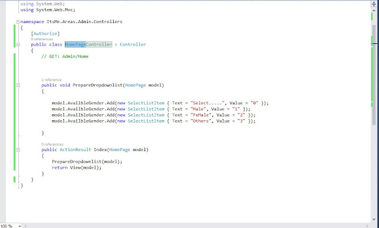The image size is (379, 228).
Task: Click PrepareDropdownlist in the method declaration
Action: (98, 85)
